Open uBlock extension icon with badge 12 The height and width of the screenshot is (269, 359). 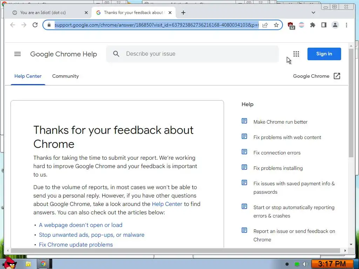tap(291, 25)
